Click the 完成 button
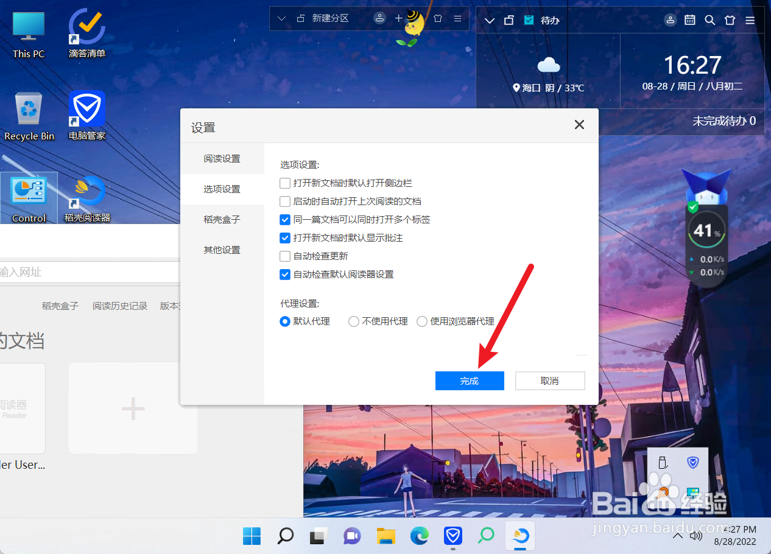The height and width of the screenshot is (554, 771). pos(470,380)
